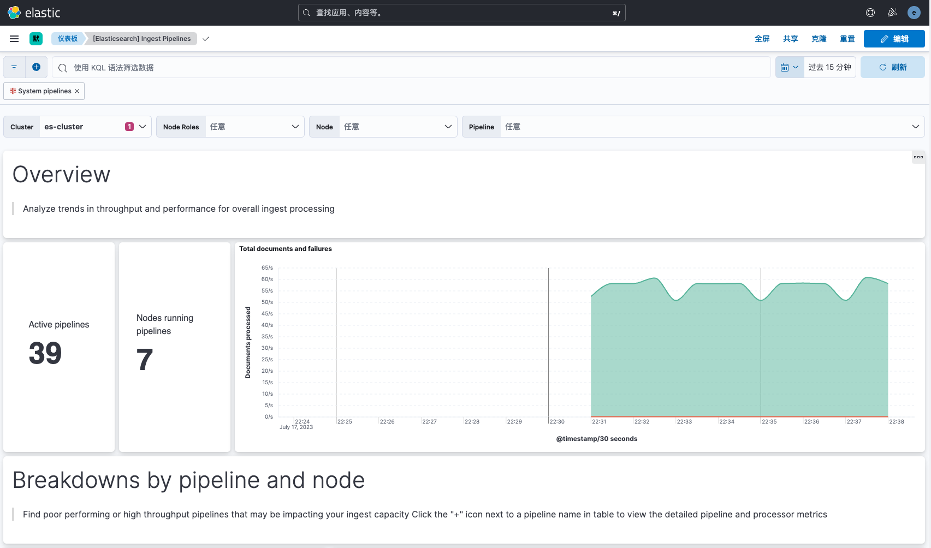The image size is (931, 548).
Task: Click the Elastic logo
Action: [34, 13]
